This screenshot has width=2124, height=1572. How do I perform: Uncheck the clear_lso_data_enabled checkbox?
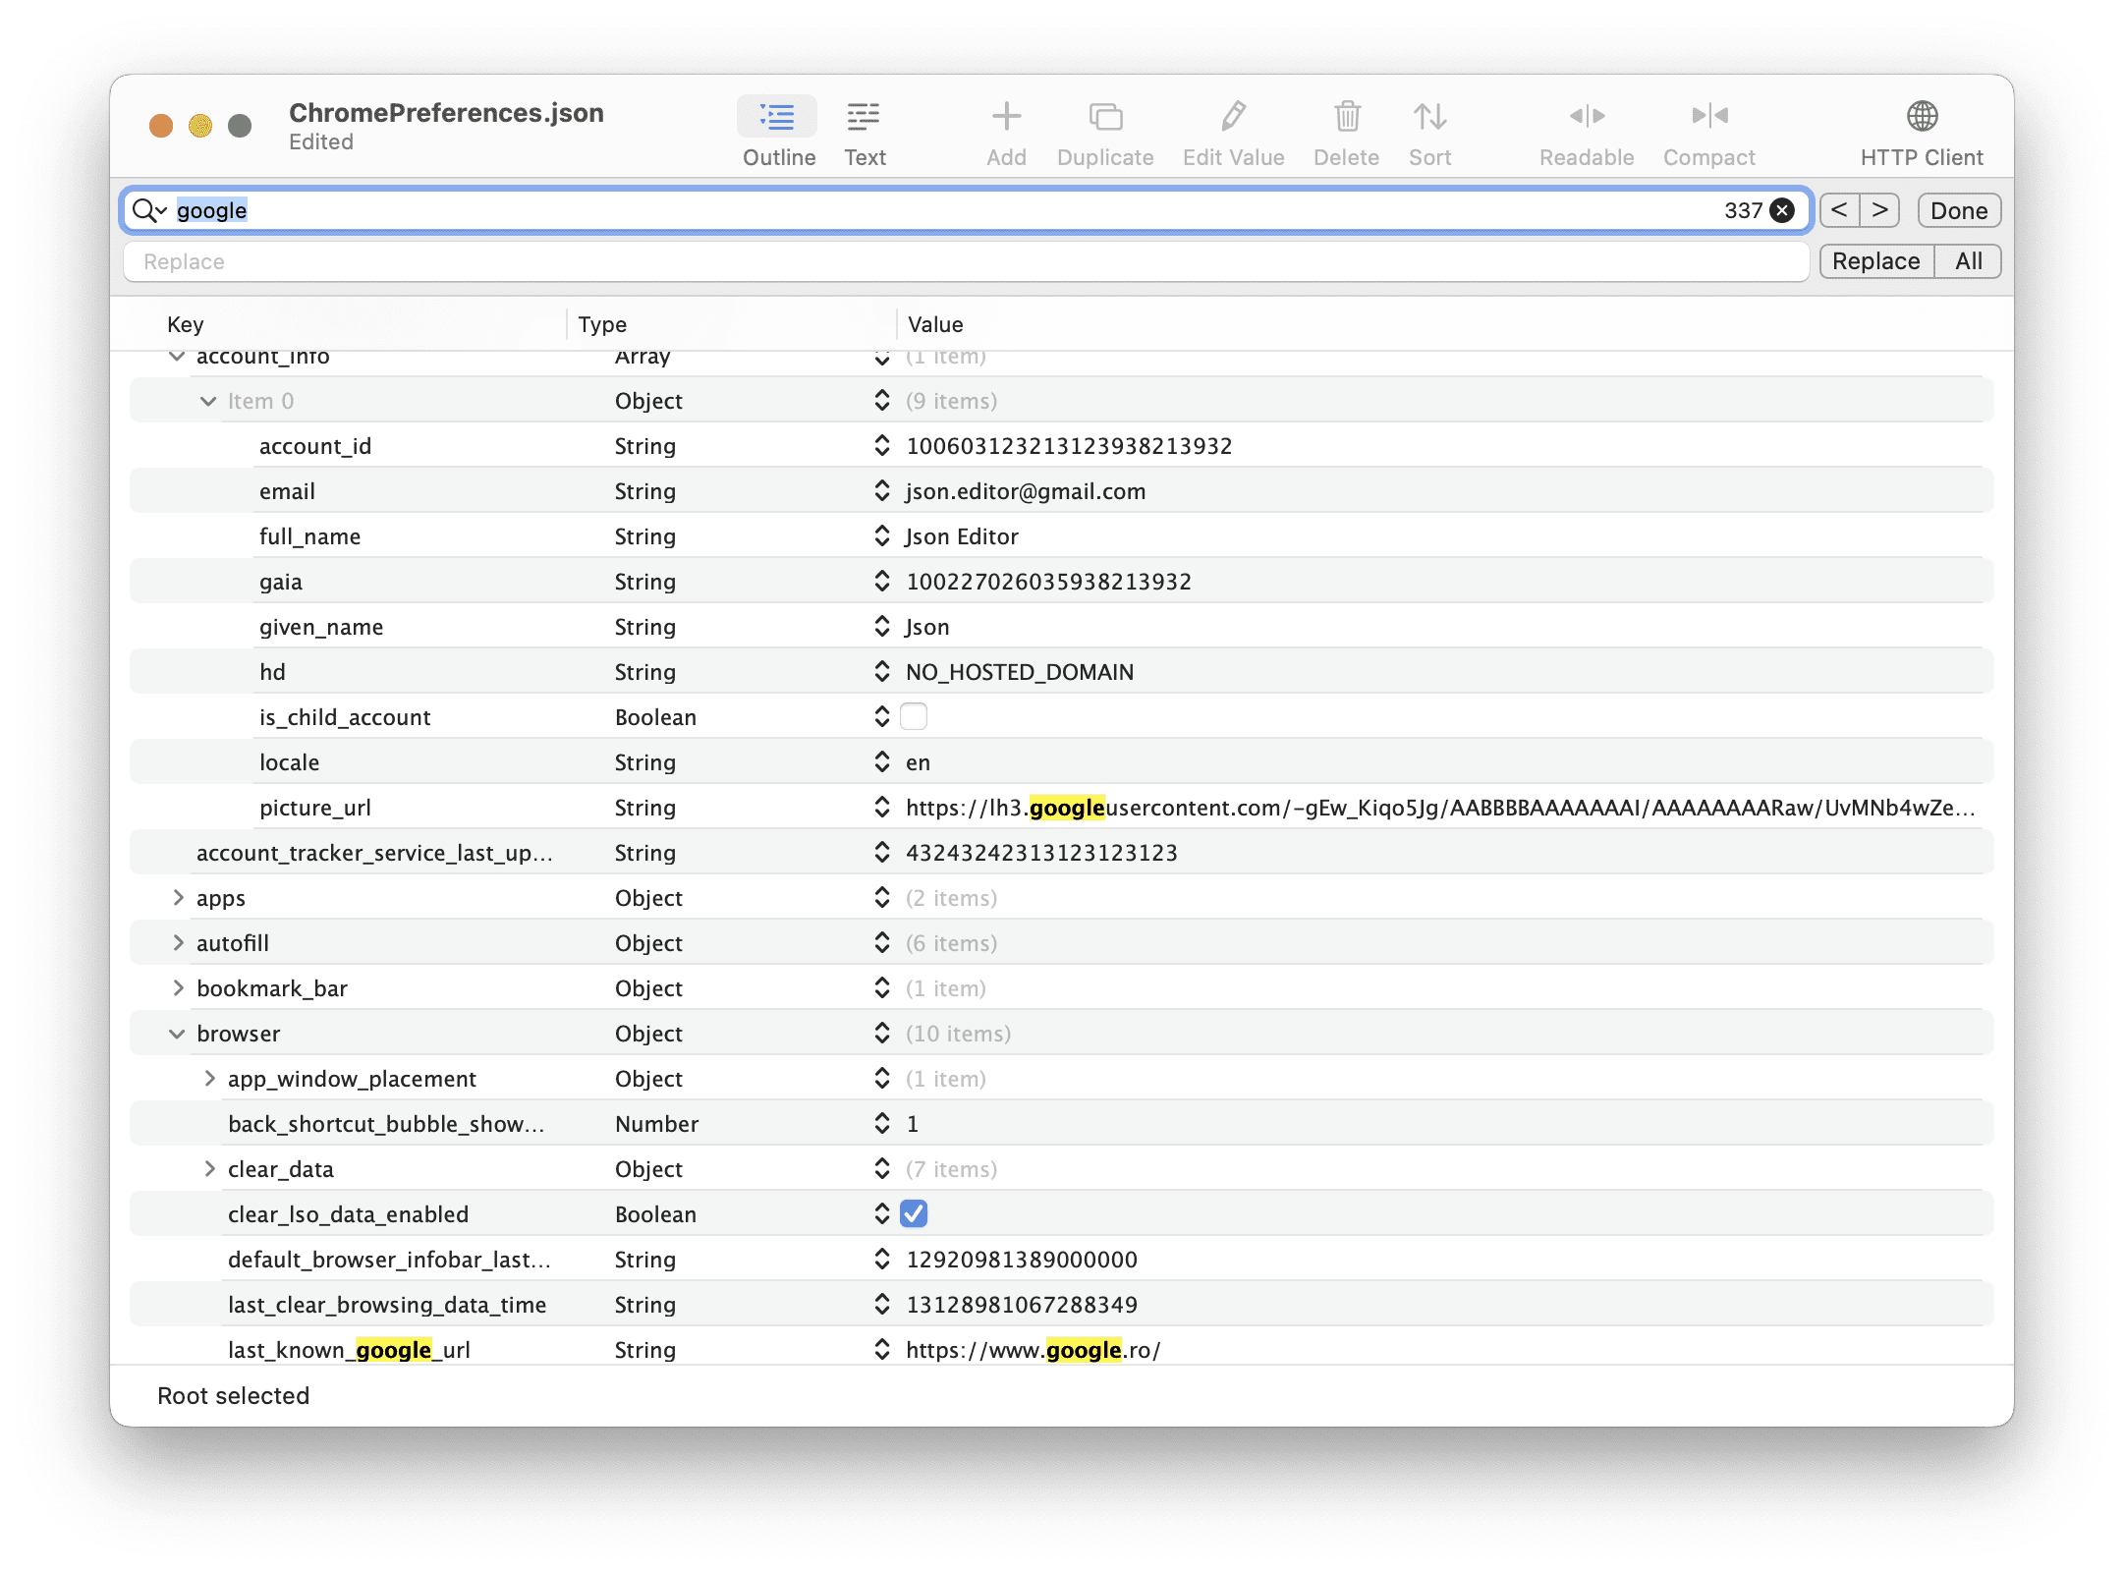[914, 1214]
